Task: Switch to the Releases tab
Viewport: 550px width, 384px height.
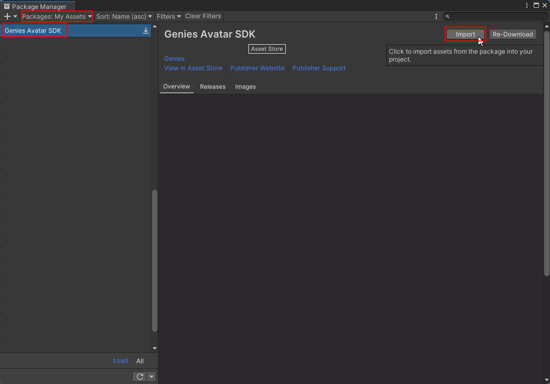Action: tap(213, 87)
